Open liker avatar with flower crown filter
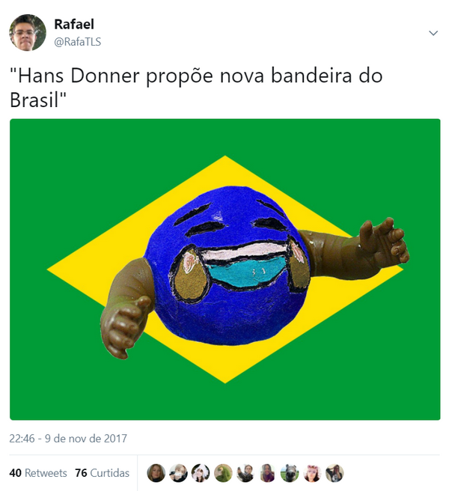Viewport: 449px width, 491px height. pyautogui.click(x=312, y=473)
